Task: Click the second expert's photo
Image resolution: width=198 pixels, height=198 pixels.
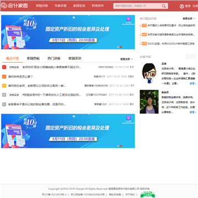Action: [x=149, y=102]
